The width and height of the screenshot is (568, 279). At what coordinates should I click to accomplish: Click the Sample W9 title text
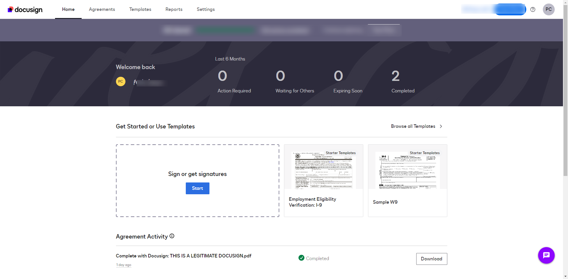pos(385,202)
